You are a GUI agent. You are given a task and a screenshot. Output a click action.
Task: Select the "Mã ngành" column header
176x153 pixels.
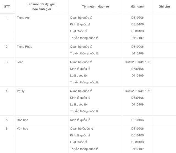[x=137, y=7]
